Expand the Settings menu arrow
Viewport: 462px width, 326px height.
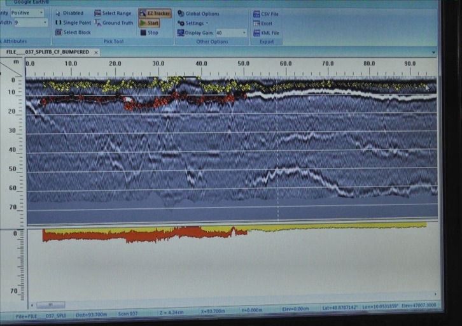coord(207,23)
